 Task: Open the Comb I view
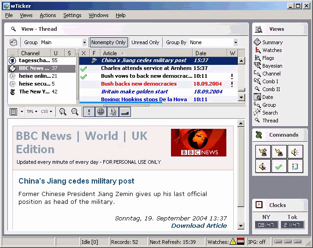266,81
